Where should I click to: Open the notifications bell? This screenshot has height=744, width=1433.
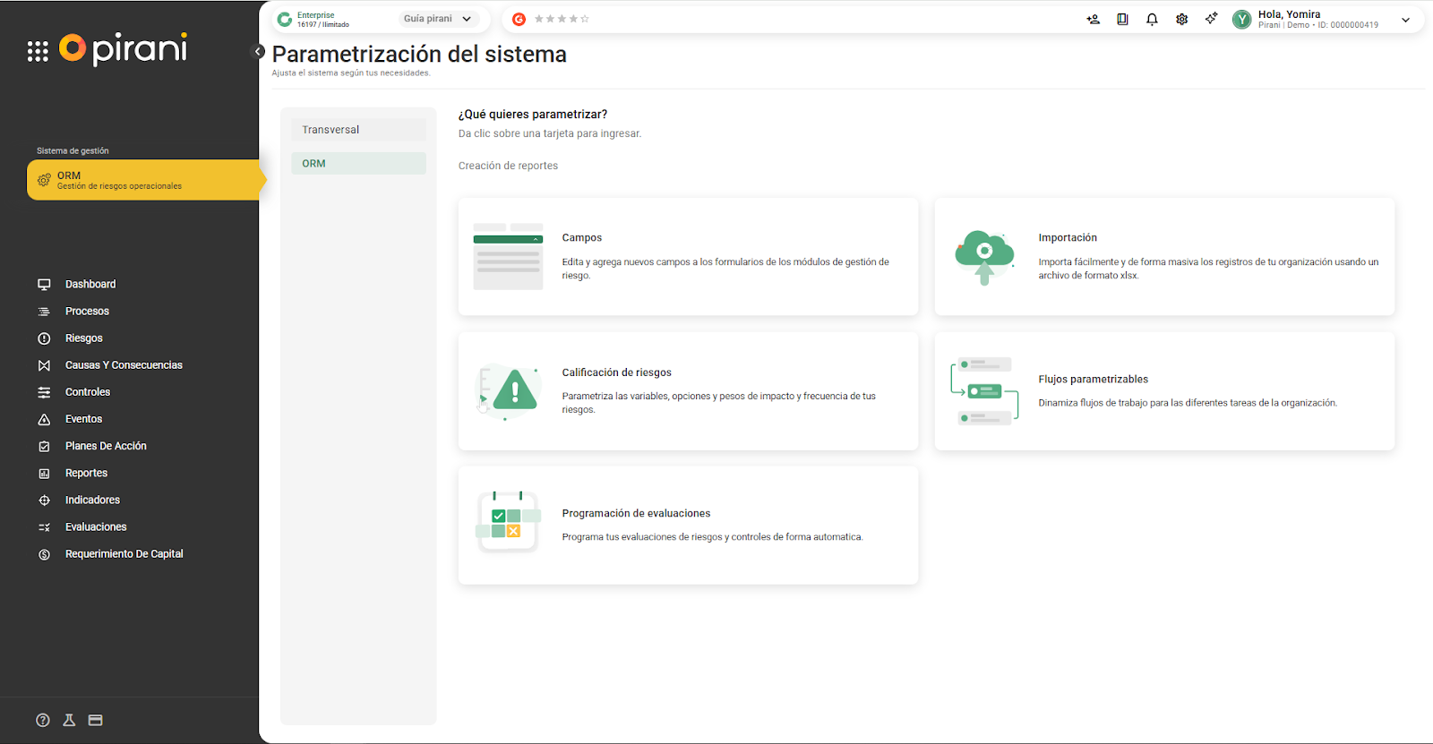click(x=1152, y=19)
